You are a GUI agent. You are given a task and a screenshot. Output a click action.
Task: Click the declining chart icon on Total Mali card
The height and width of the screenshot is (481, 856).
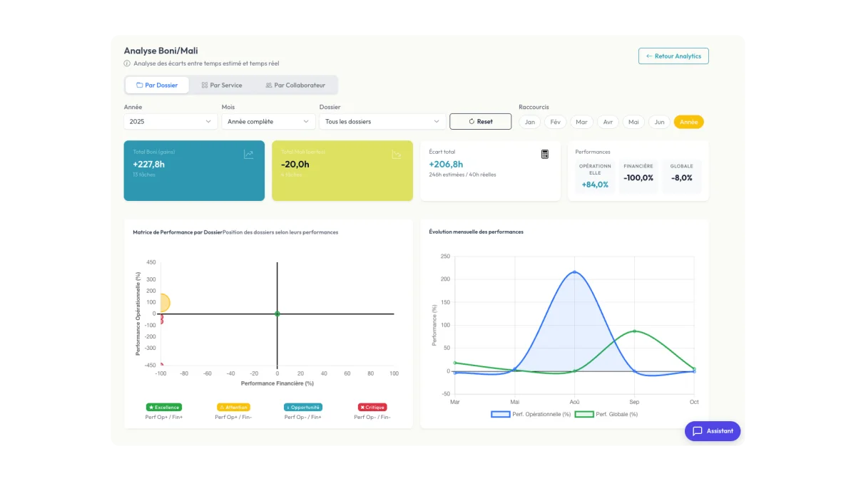(x=397, y=154)
